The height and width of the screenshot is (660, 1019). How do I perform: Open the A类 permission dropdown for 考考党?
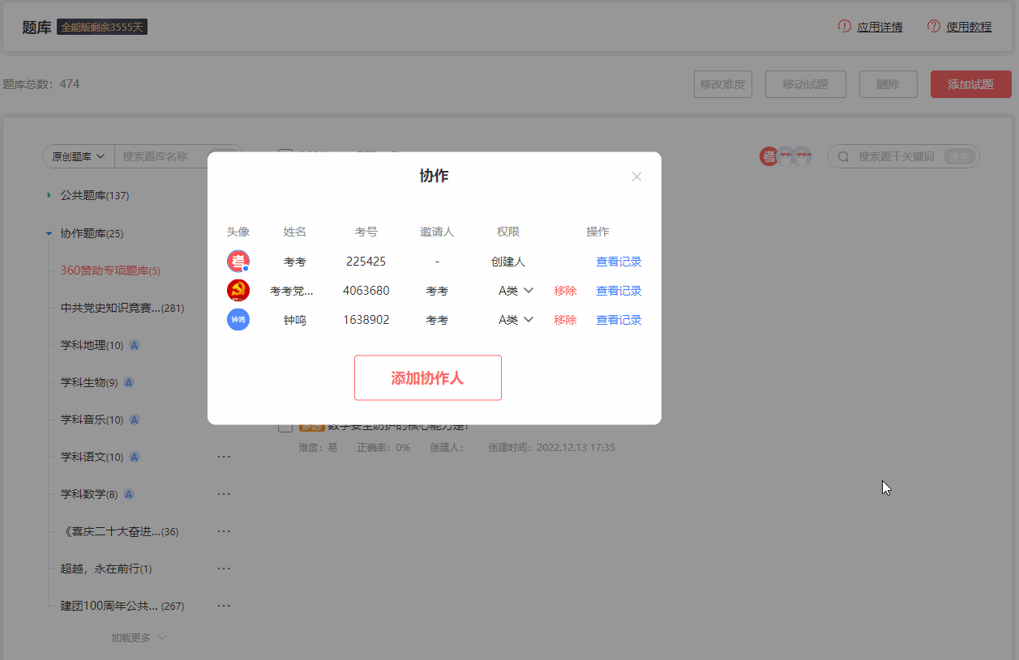tap(516, 291)
